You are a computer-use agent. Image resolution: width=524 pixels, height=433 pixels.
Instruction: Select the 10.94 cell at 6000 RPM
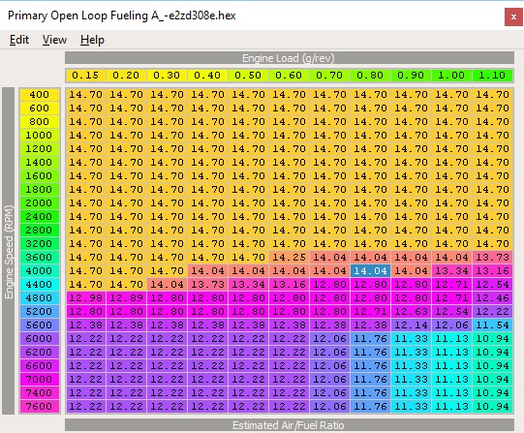point(492,339)
